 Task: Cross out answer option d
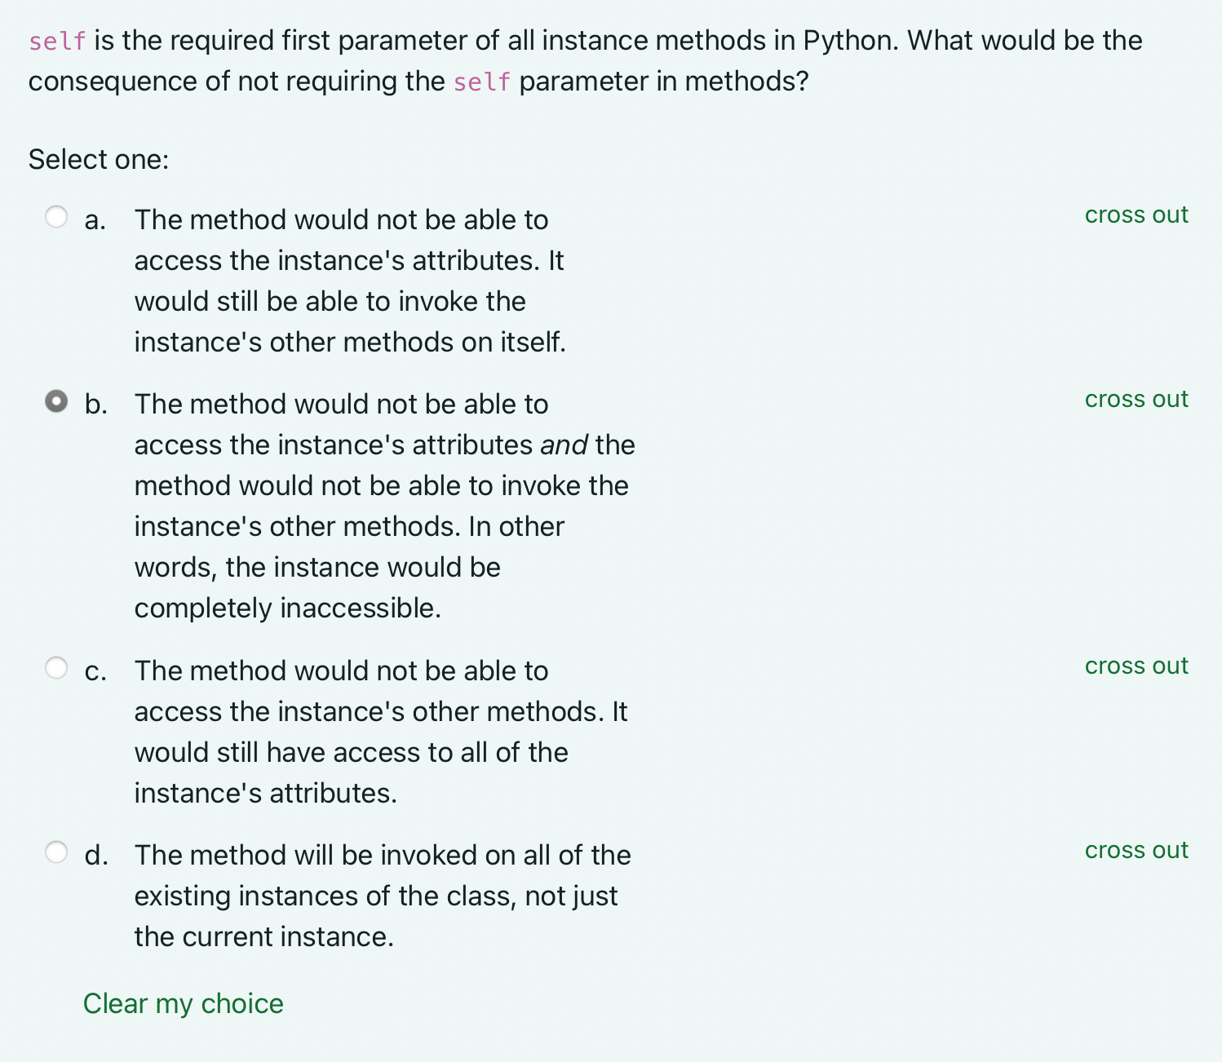[x=1136, y=850]
